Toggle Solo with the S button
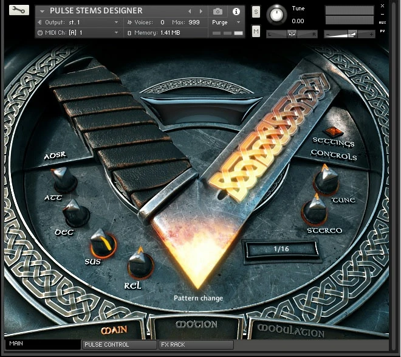The image size is (401, 357). [256, 12]
